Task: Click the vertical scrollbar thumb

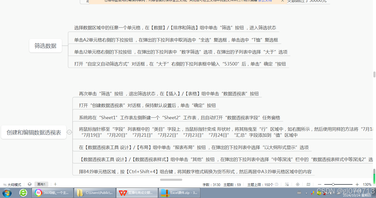Action: click(374, 74)
